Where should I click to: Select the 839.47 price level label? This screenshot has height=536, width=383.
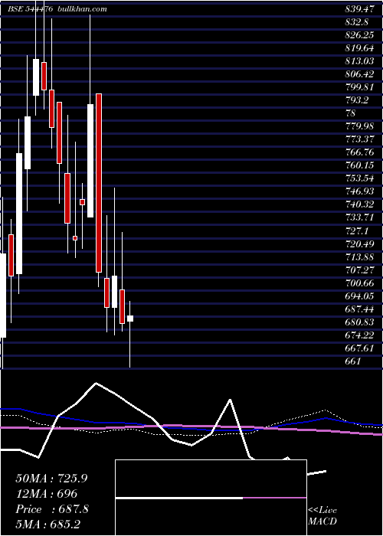pyautogui.click(x=360, y=9)
